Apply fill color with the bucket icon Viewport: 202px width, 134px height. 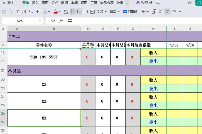45,12
